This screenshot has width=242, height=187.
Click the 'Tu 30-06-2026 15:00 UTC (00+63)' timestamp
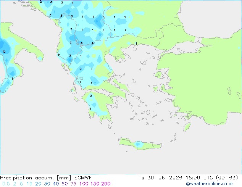(188, 178)
